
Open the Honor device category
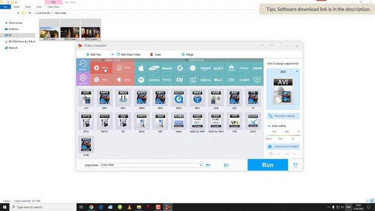244,68
